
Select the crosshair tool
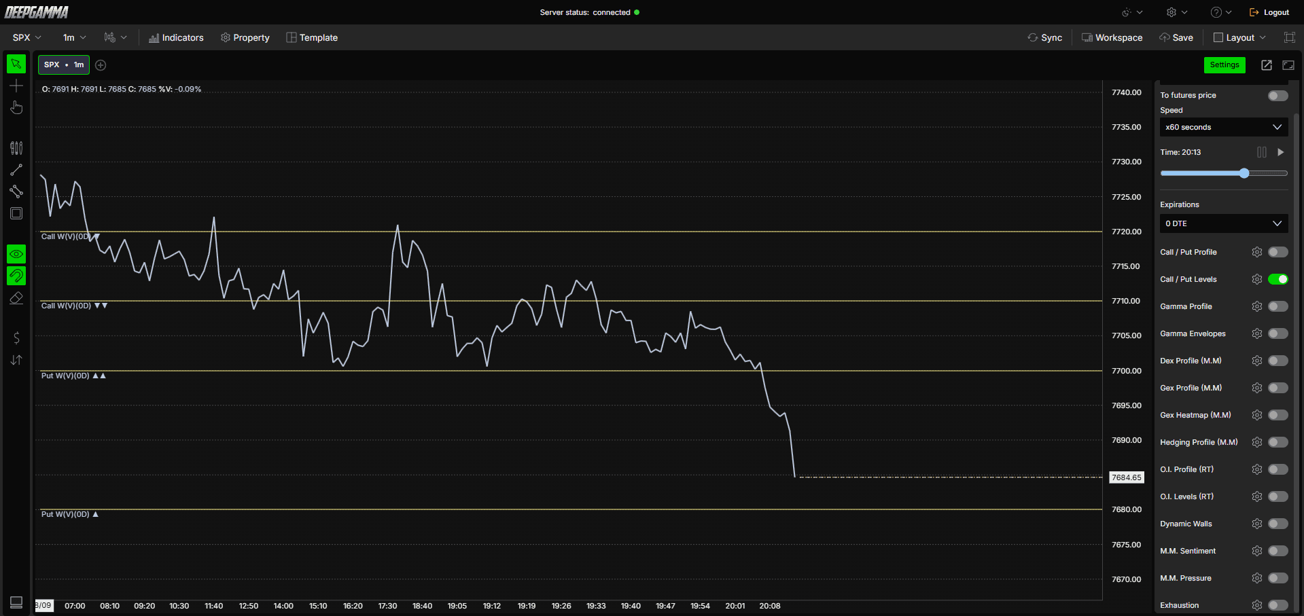coord(16,86)
